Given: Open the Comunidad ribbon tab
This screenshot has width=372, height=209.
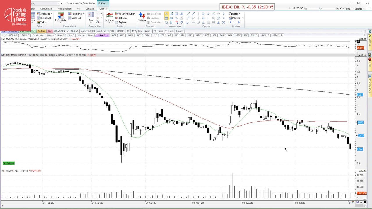Looking at the screenshot, I should 46,9.
